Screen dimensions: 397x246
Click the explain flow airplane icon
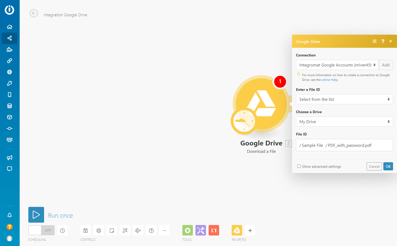click(138, 231)
